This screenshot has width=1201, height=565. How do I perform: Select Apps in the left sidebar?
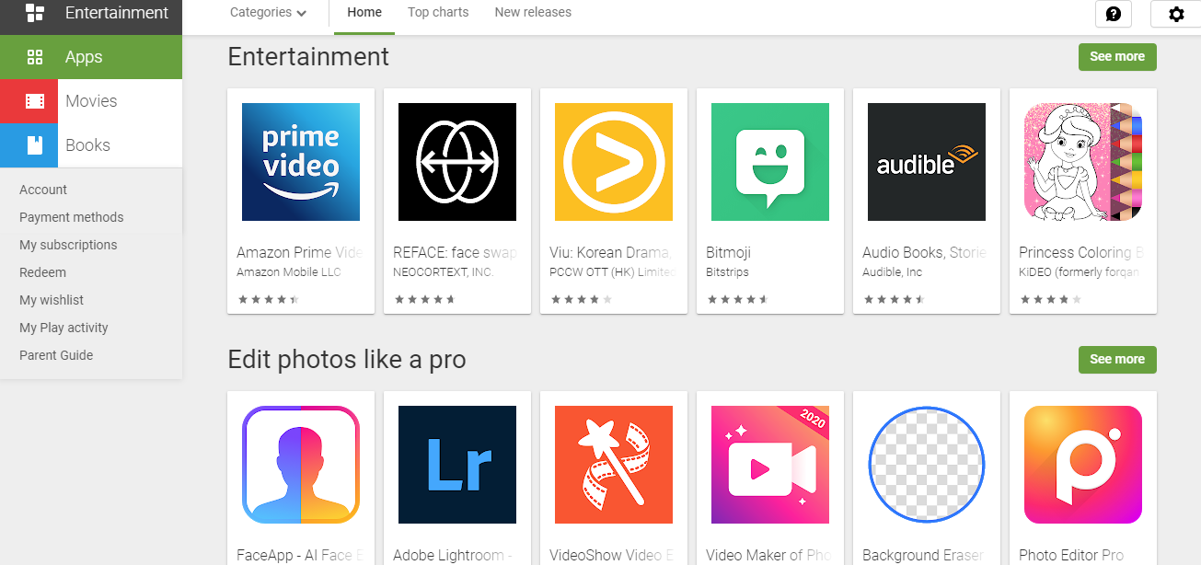click(91, 57)
